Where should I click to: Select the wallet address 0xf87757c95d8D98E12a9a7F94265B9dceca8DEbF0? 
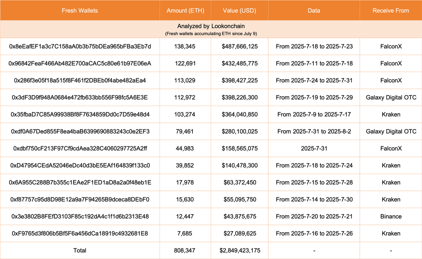80,199
